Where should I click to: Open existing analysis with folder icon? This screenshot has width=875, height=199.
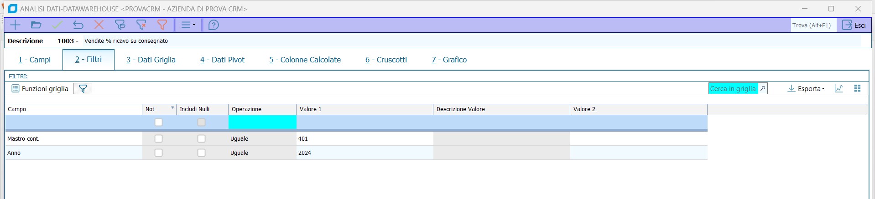tap(36, 25)
